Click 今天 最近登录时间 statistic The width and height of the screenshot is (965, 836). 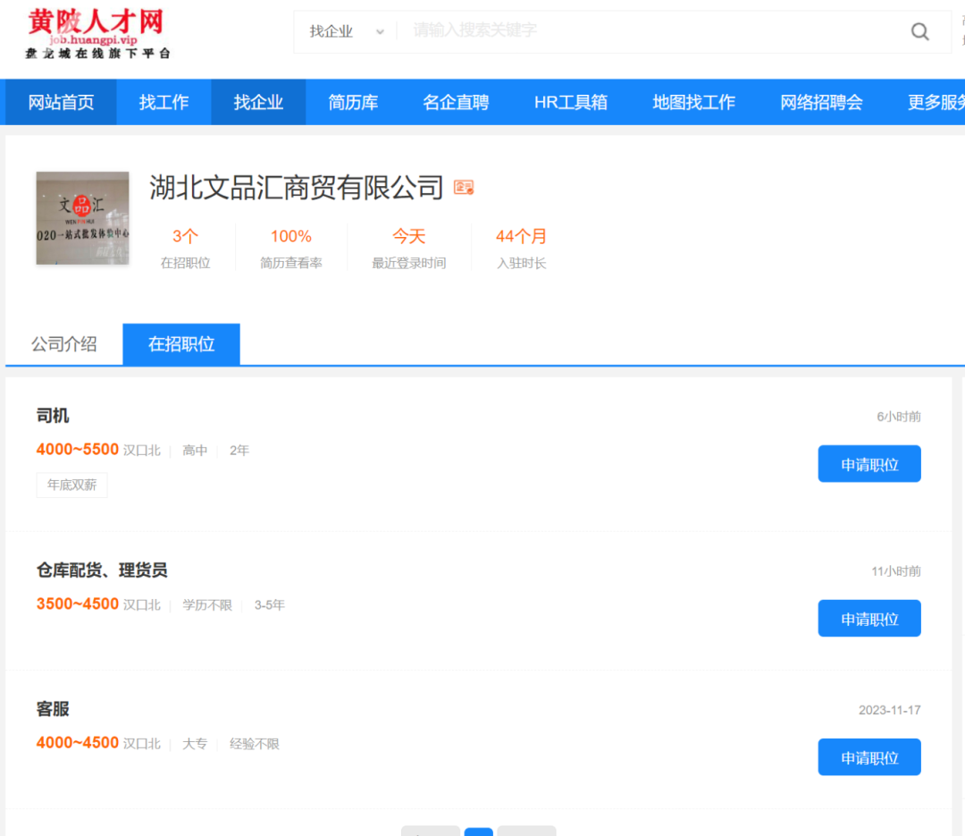pos(408,249)
